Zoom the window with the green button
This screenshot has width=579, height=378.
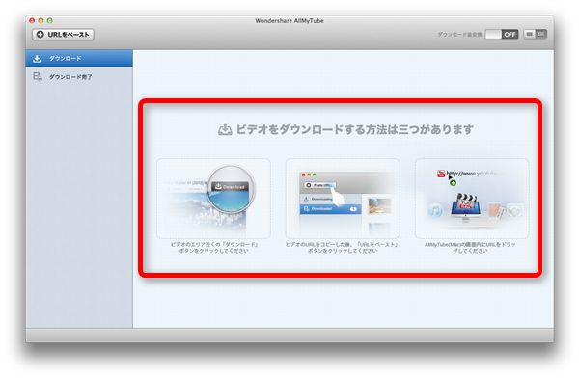[x=50, y=21]
